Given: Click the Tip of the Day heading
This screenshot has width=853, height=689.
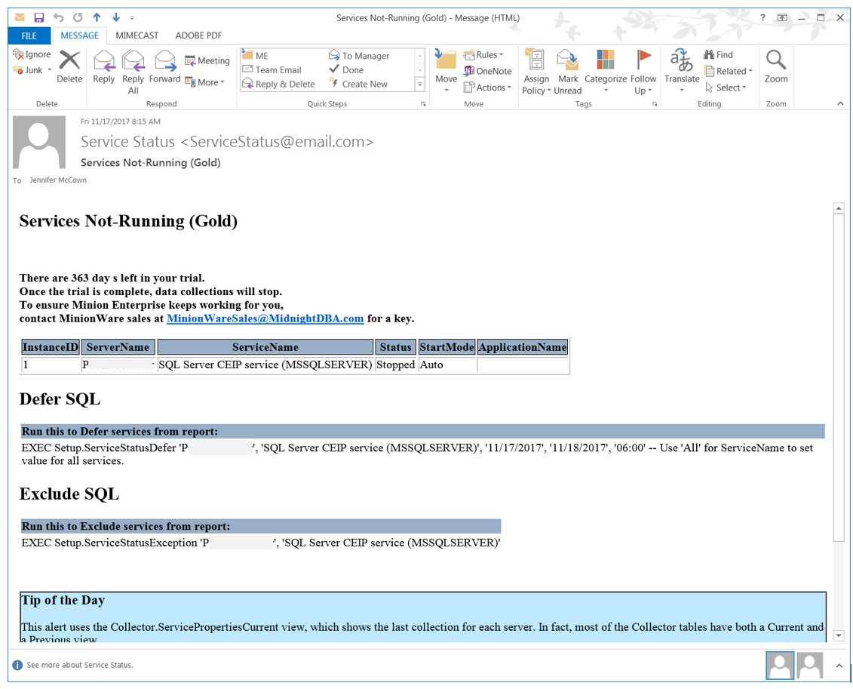Looking at the screenshot, I should (63, 600).
